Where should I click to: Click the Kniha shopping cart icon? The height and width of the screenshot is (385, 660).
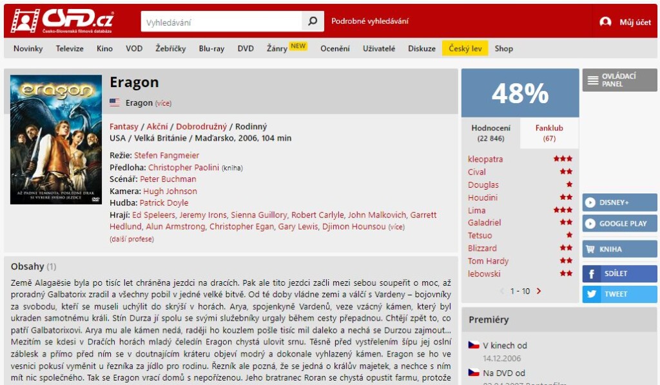pyautogui.click(x=590, y=249)
